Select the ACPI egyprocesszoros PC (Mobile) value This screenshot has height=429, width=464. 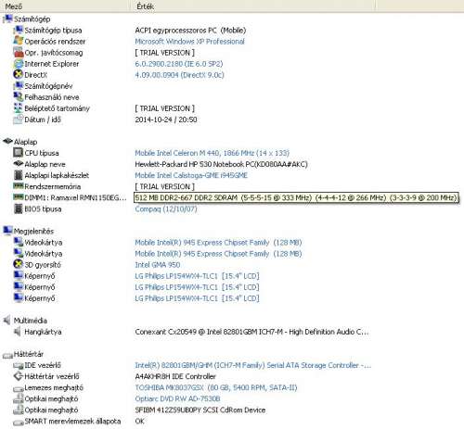(x=190, y=31)
